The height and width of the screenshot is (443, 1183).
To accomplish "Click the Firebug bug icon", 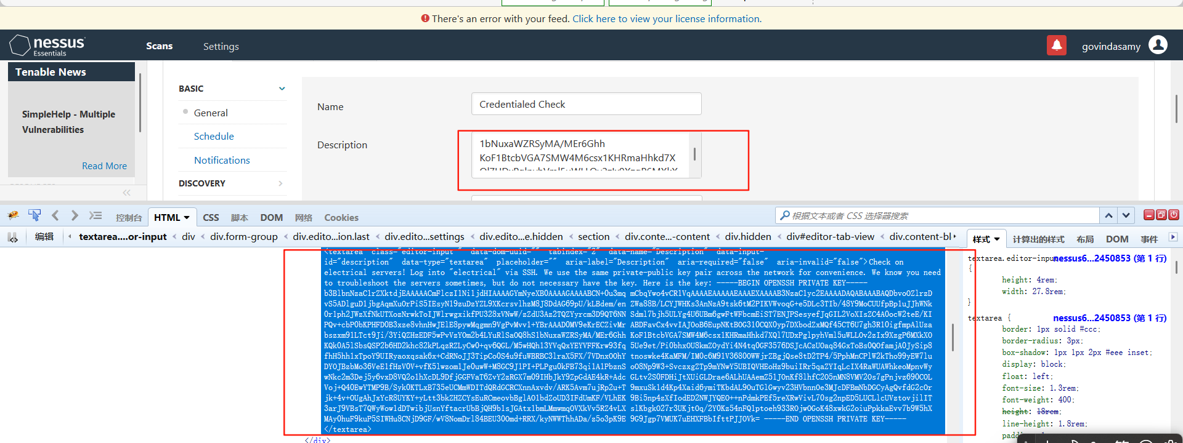I will pyautogui.click(x=13, y=215).
